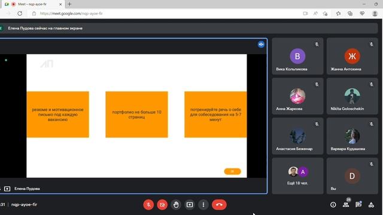
Task: Click the muted mic icon on Вика Колыпикова
Action: point(317,44)
